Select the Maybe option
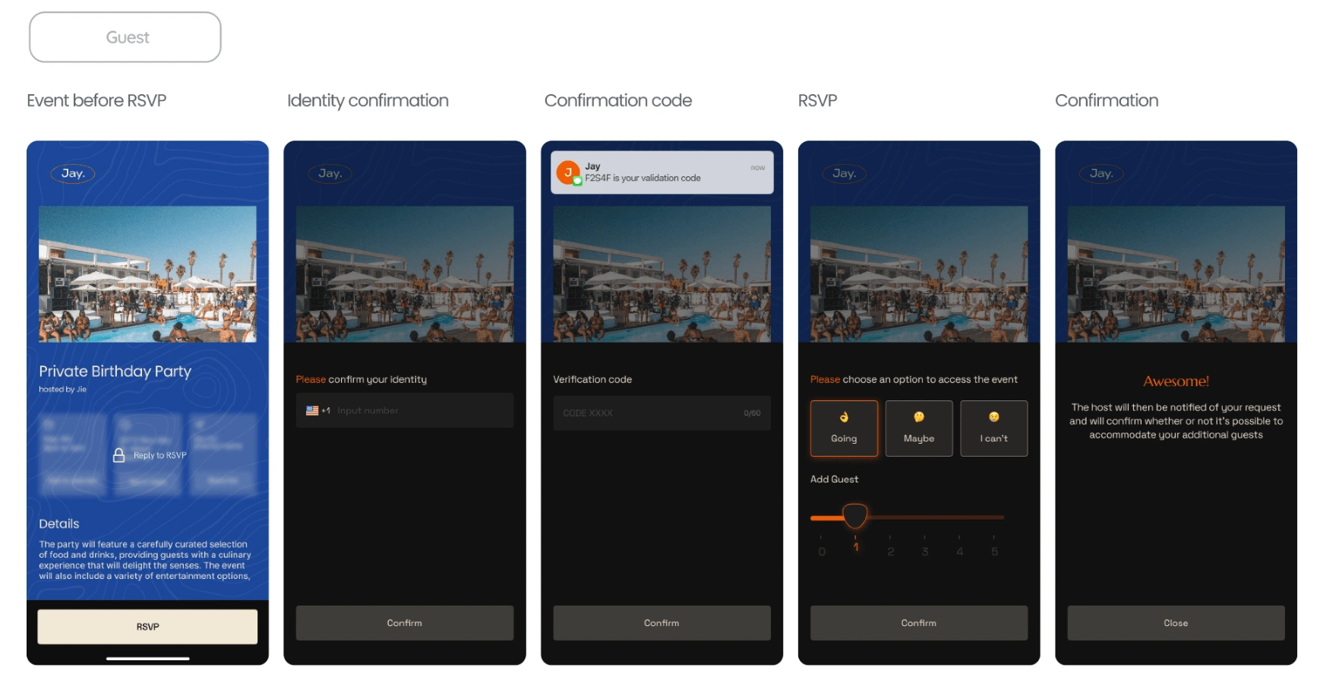The height and width of the screenshot is (699, 1323). [x=919, y=429]
